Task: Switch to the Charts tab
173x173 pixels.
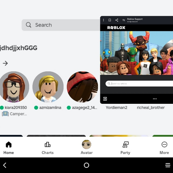Action: pos(48,148)
